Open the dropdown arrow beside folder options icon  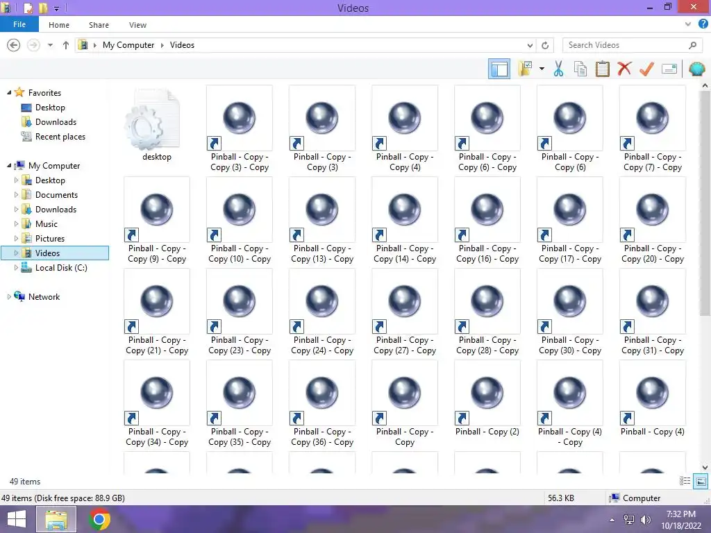(x=542, y=69)
